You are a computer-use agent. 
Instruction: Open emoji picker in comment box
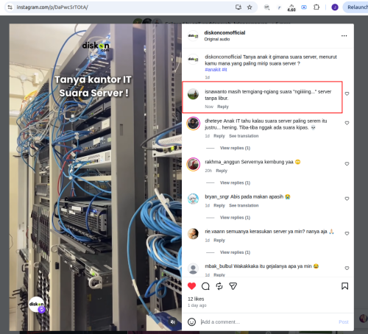(x=191, y=322)
